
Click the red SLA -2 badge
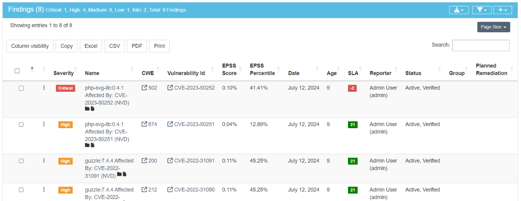point(352,88)
